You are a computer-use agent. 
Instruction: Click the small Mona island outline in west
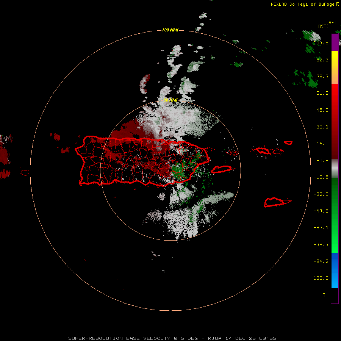[x=25, y=173]
